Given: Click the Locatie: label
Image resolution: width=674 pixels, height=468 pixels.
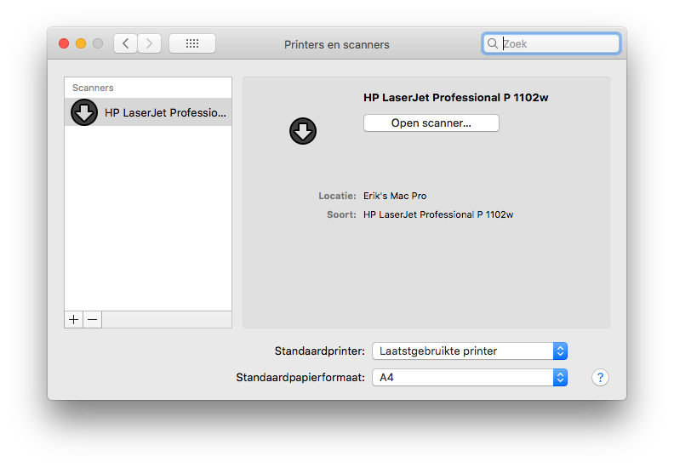Looking at the screenshot, I should (338, 196).
